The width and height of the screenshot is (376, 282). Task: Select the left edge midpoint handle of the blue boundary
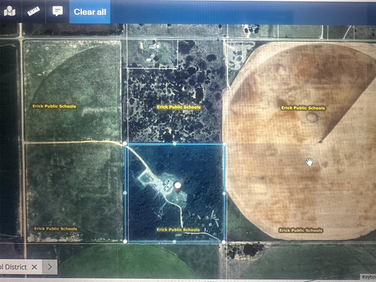(125, 193)
